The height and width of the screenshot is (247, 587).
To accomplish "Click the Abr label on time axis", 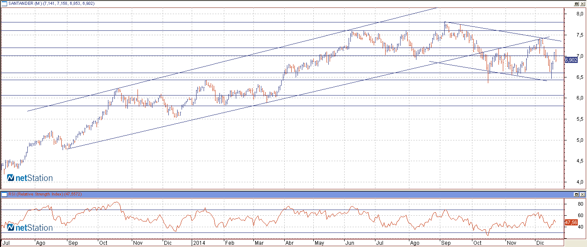I will [289, 243].
